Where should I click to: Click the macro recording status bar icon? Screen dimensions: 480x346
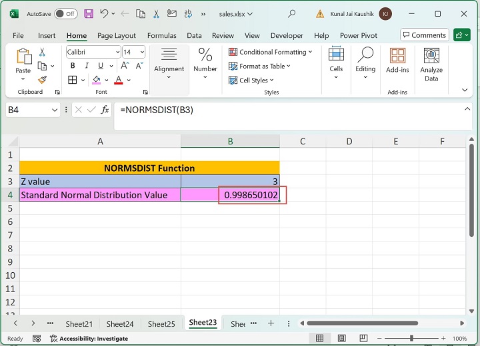click(x=37, y=339)
